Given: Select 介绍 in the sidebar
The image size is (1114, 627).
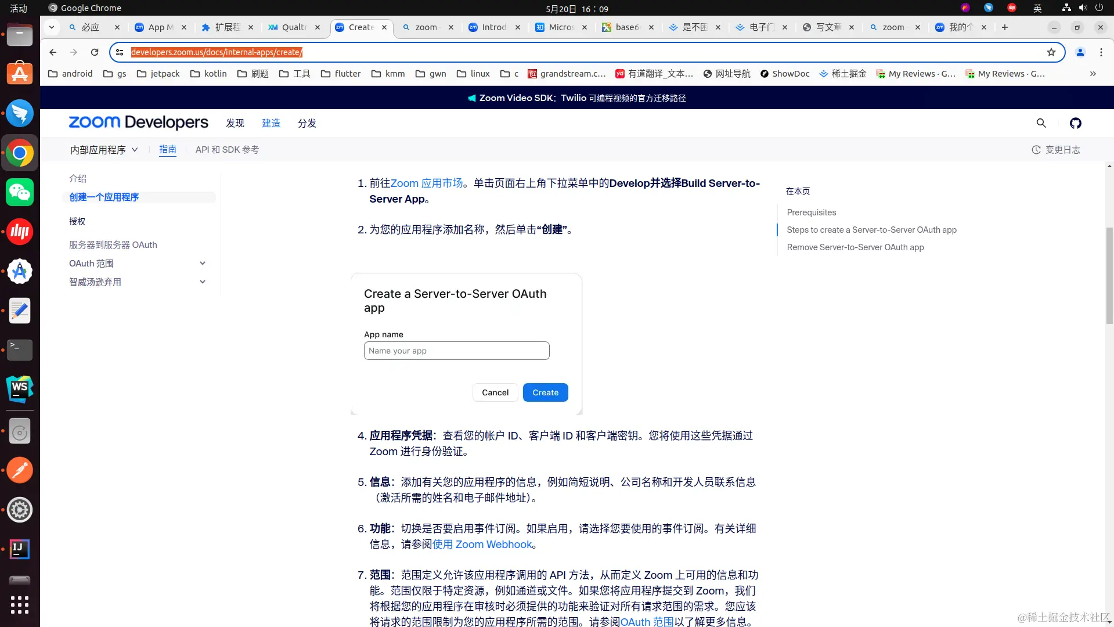Looking at the screenshot, I should (x=78, y=178).
